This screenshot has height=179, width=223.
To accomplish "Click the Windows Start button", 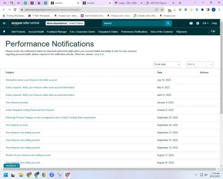I will click(6, 175).
